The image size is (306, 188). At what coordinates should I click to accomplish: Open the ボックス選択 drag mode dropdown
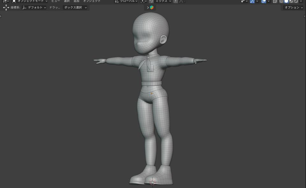coord(75,7)
